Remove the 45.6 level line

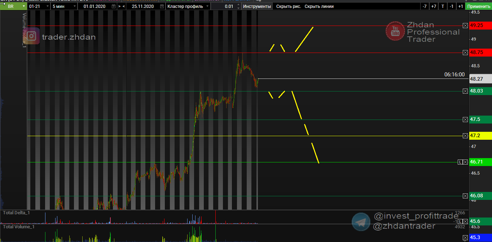(465, 221)
